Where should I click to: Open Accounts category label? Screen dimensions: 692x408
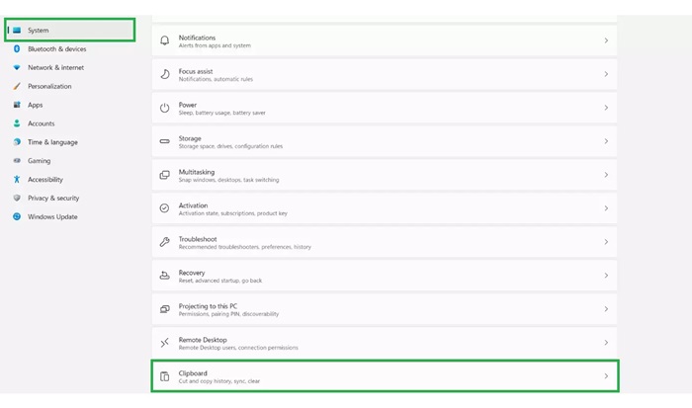(x=42, y=123)
